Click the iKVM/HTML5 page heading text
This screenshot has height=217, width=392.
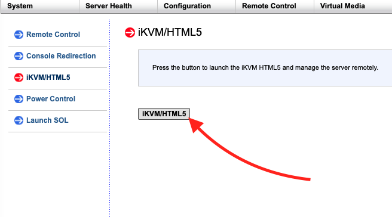[x=170, y=32]
